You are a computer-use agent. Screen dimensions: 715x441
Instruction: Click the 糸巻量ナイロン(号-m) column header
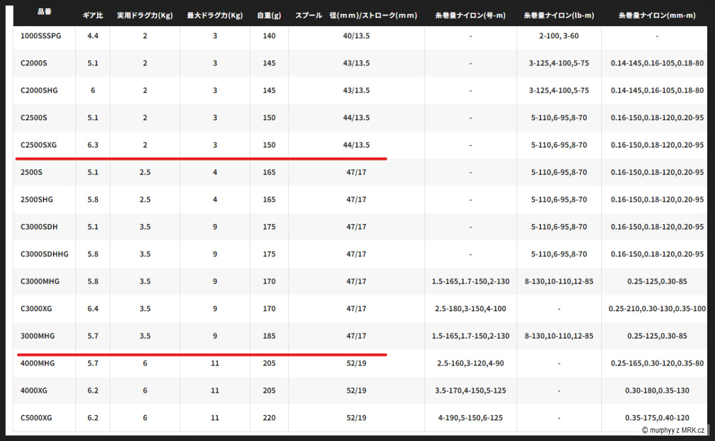coord(470,15)
